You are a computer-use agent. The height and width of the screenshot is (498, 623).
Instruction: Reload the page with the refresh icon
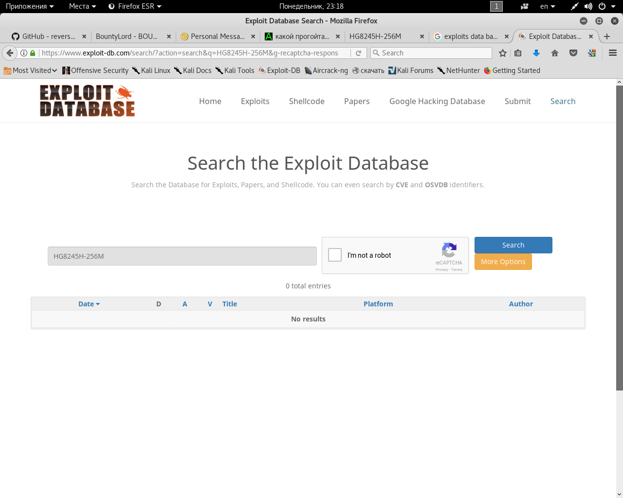[359, 53]
